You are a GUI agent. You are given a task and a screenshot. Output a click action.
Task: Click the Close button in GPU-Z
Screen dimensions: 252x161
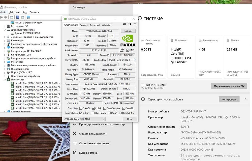click(130, 119)
